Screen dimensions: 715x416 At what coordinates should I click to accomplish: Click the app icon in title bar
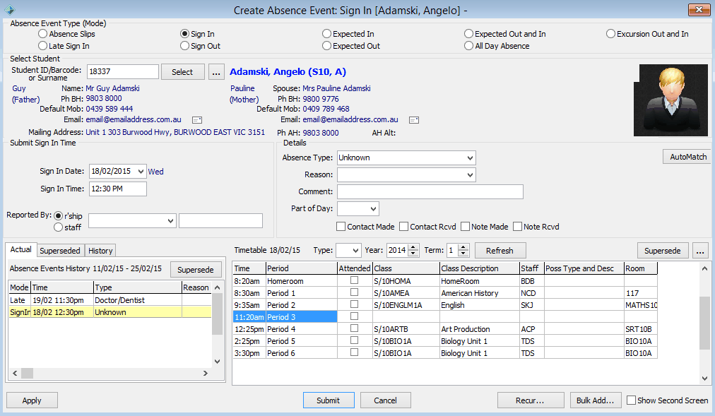[9, 10]
